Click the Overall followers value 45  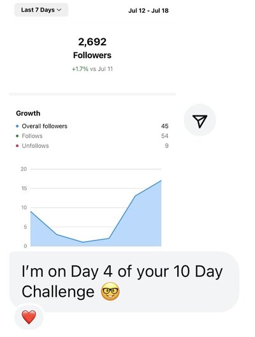[x=164, y=126]
